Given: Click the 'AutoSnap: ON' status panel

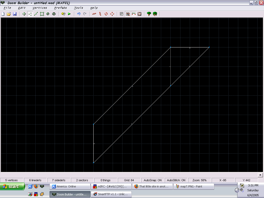Looking at the screenshot, I should point(153,180).
